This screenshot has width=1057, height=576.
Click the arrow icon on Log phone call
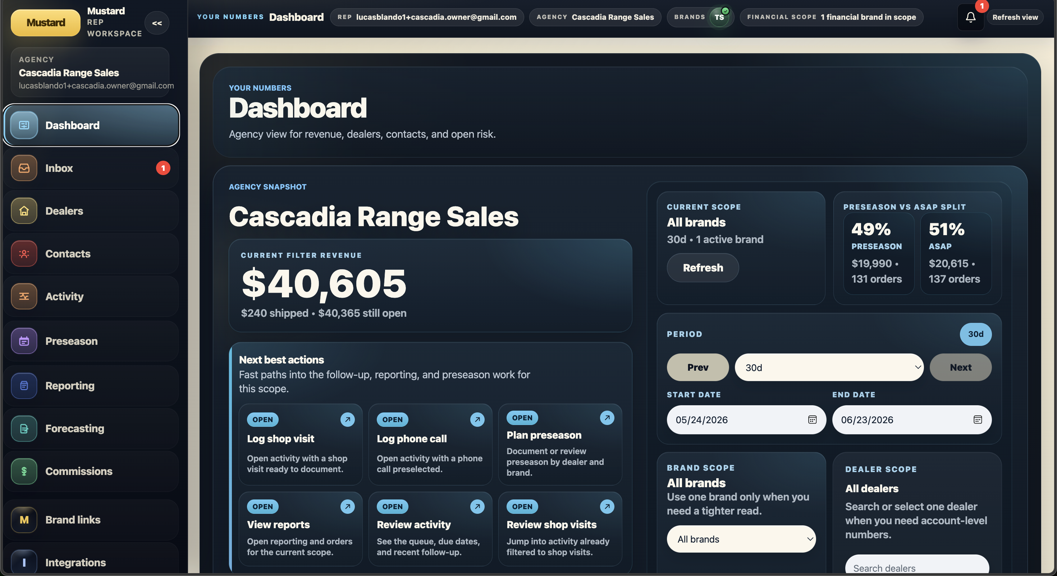(477, 419)
